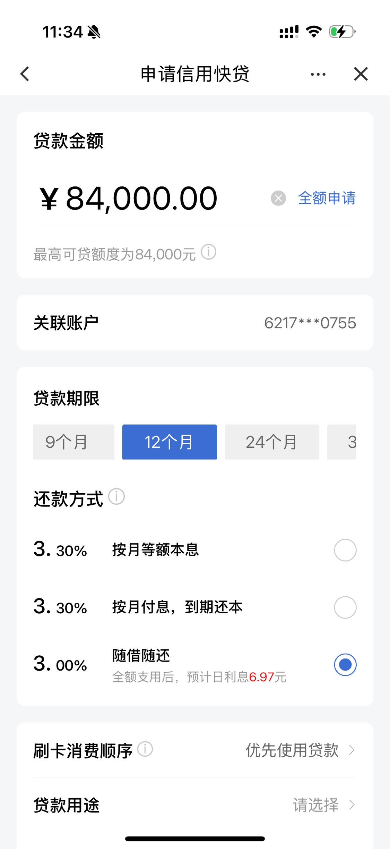Choose the 9个月 loan term

click(73, 442)
